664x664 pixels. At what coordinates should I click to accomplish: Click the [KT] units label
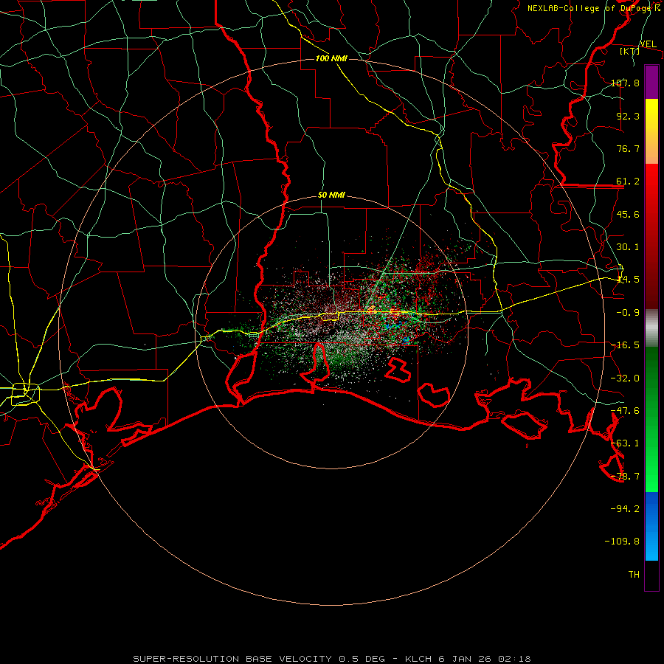(630, 51)
